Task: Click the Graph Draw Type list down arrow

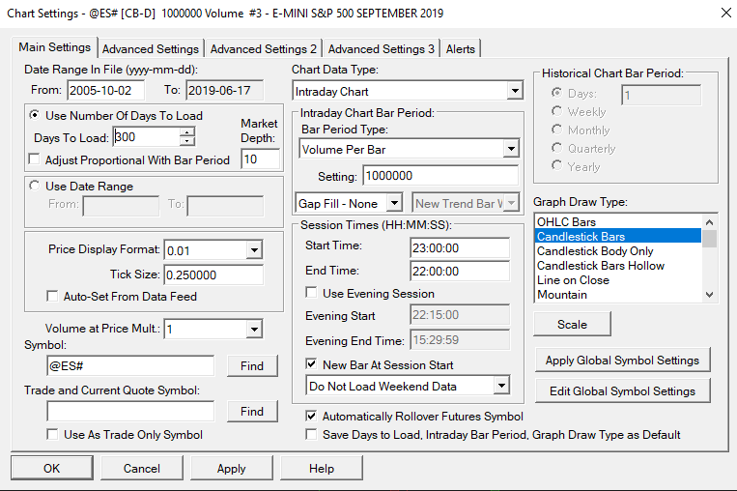Action: click(x=710, y=295)
